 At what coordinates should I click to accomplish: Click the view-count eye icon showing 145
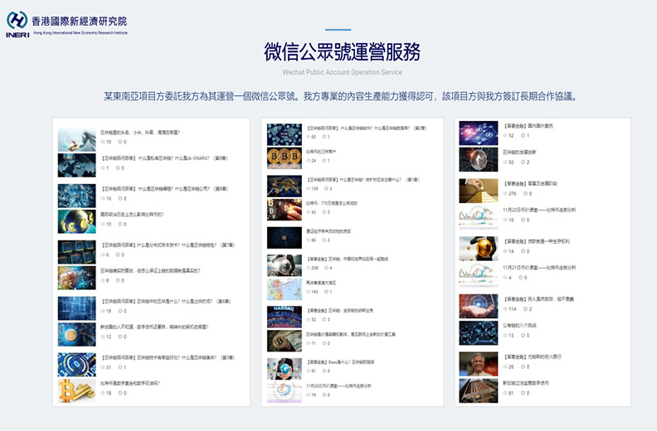click(308, 292)
